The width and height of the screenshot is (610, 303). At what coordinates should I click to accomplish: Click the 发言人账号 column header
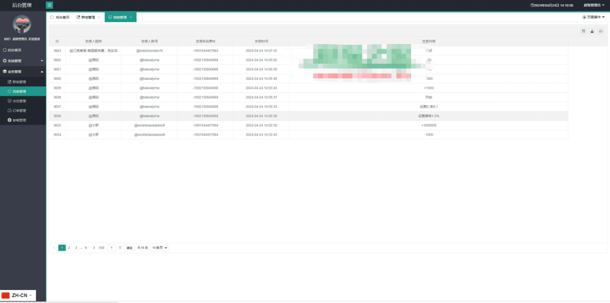pos(150,41)
